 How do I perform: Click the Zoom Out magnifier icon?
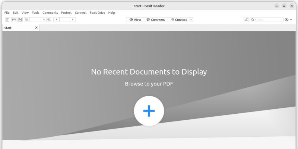click(26, 20)
